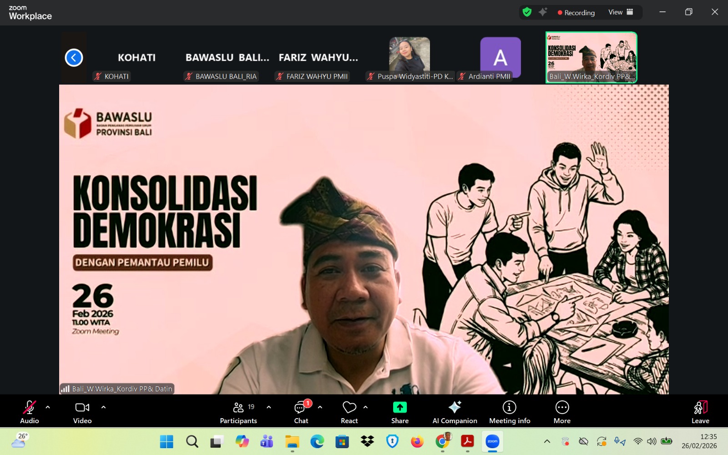Select the Ardianti PMII participant tile
This screenshot has width=728, height=455.
(500, 57)
